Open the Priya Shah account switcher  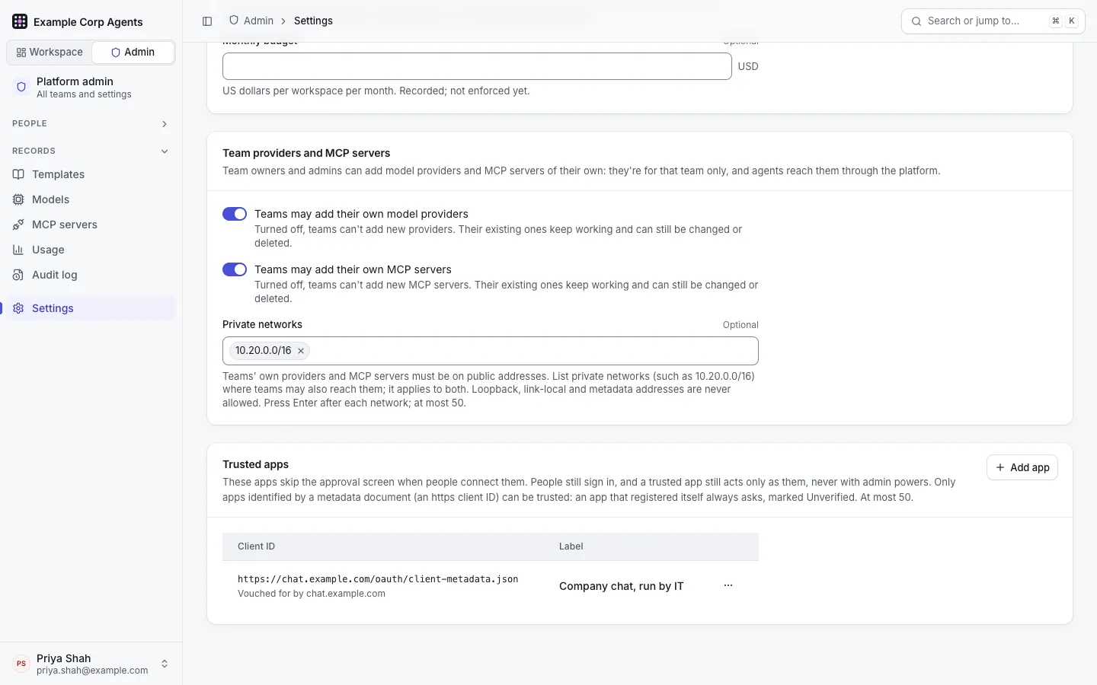click(x=91, y=664)
